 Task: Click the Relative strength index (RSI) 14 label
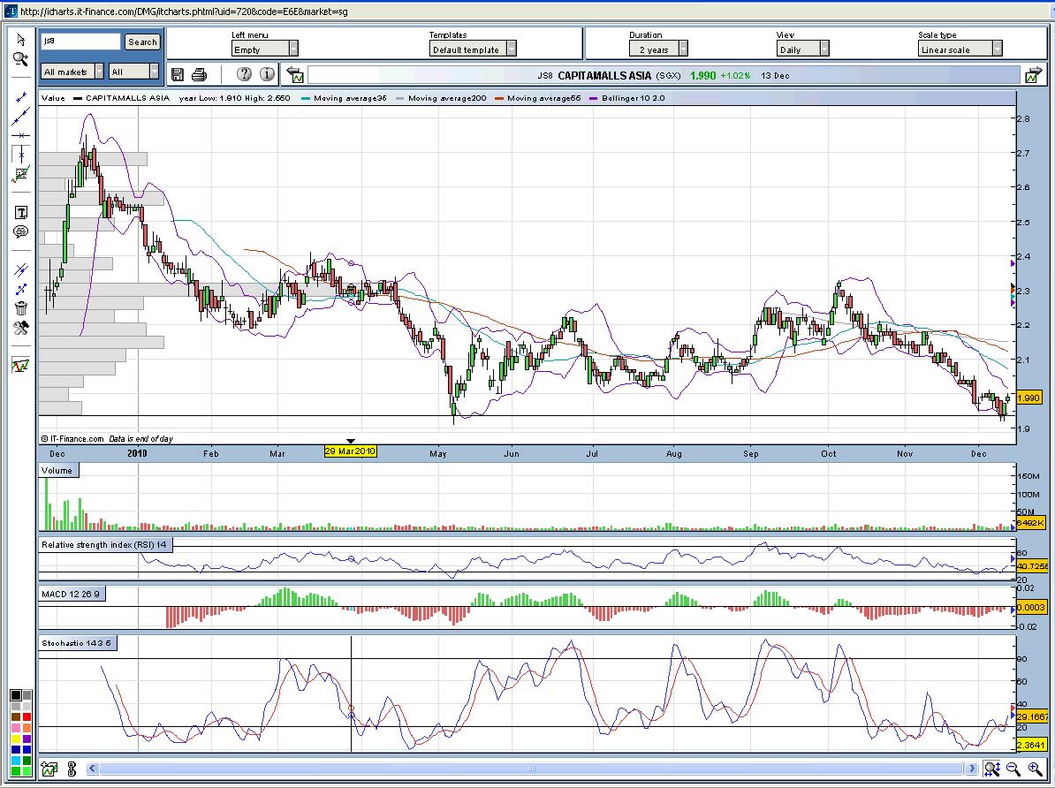click(105, 544)
